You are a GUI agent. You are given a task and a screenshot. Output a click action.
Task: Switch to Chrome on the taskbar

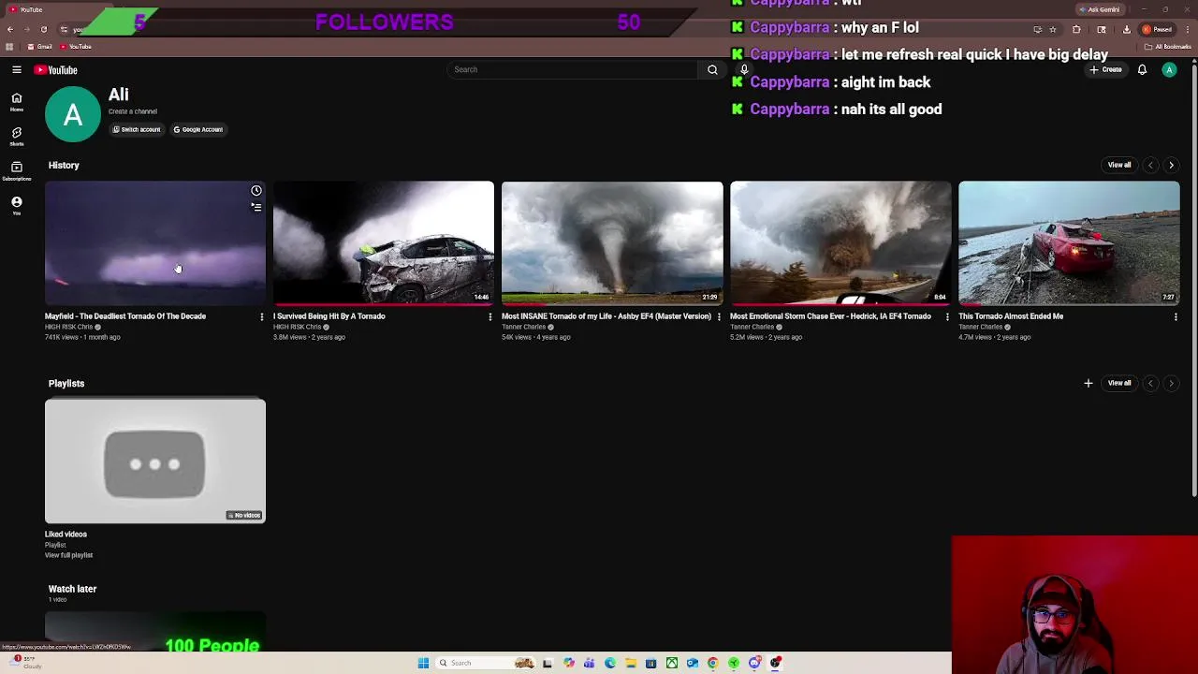[x=712, y=663]
